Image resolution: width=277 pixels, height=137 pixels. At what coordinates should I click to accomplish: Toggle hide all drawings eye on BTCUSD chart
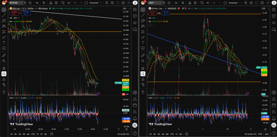pyautogui.click(x=4, y=85)
